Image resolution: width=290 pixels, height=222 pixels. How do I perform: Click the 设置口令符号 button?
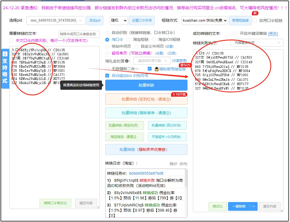[x=142, y=20]
